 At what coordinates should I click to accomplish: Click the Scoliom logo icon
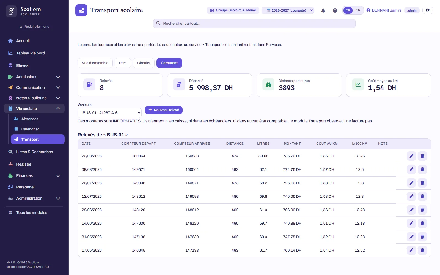click(11, 11)
